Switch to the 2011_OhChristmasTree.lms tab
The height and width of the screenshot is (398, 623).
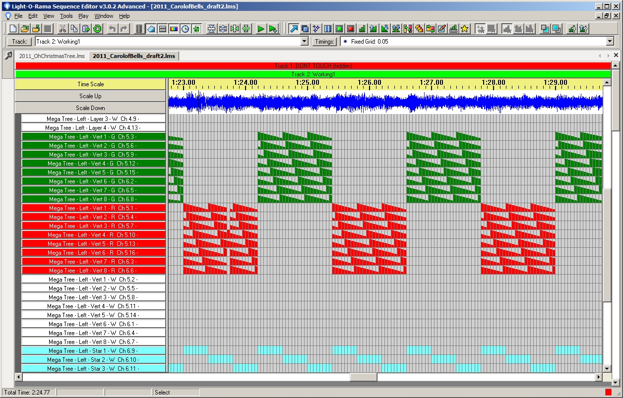(52, 56)
